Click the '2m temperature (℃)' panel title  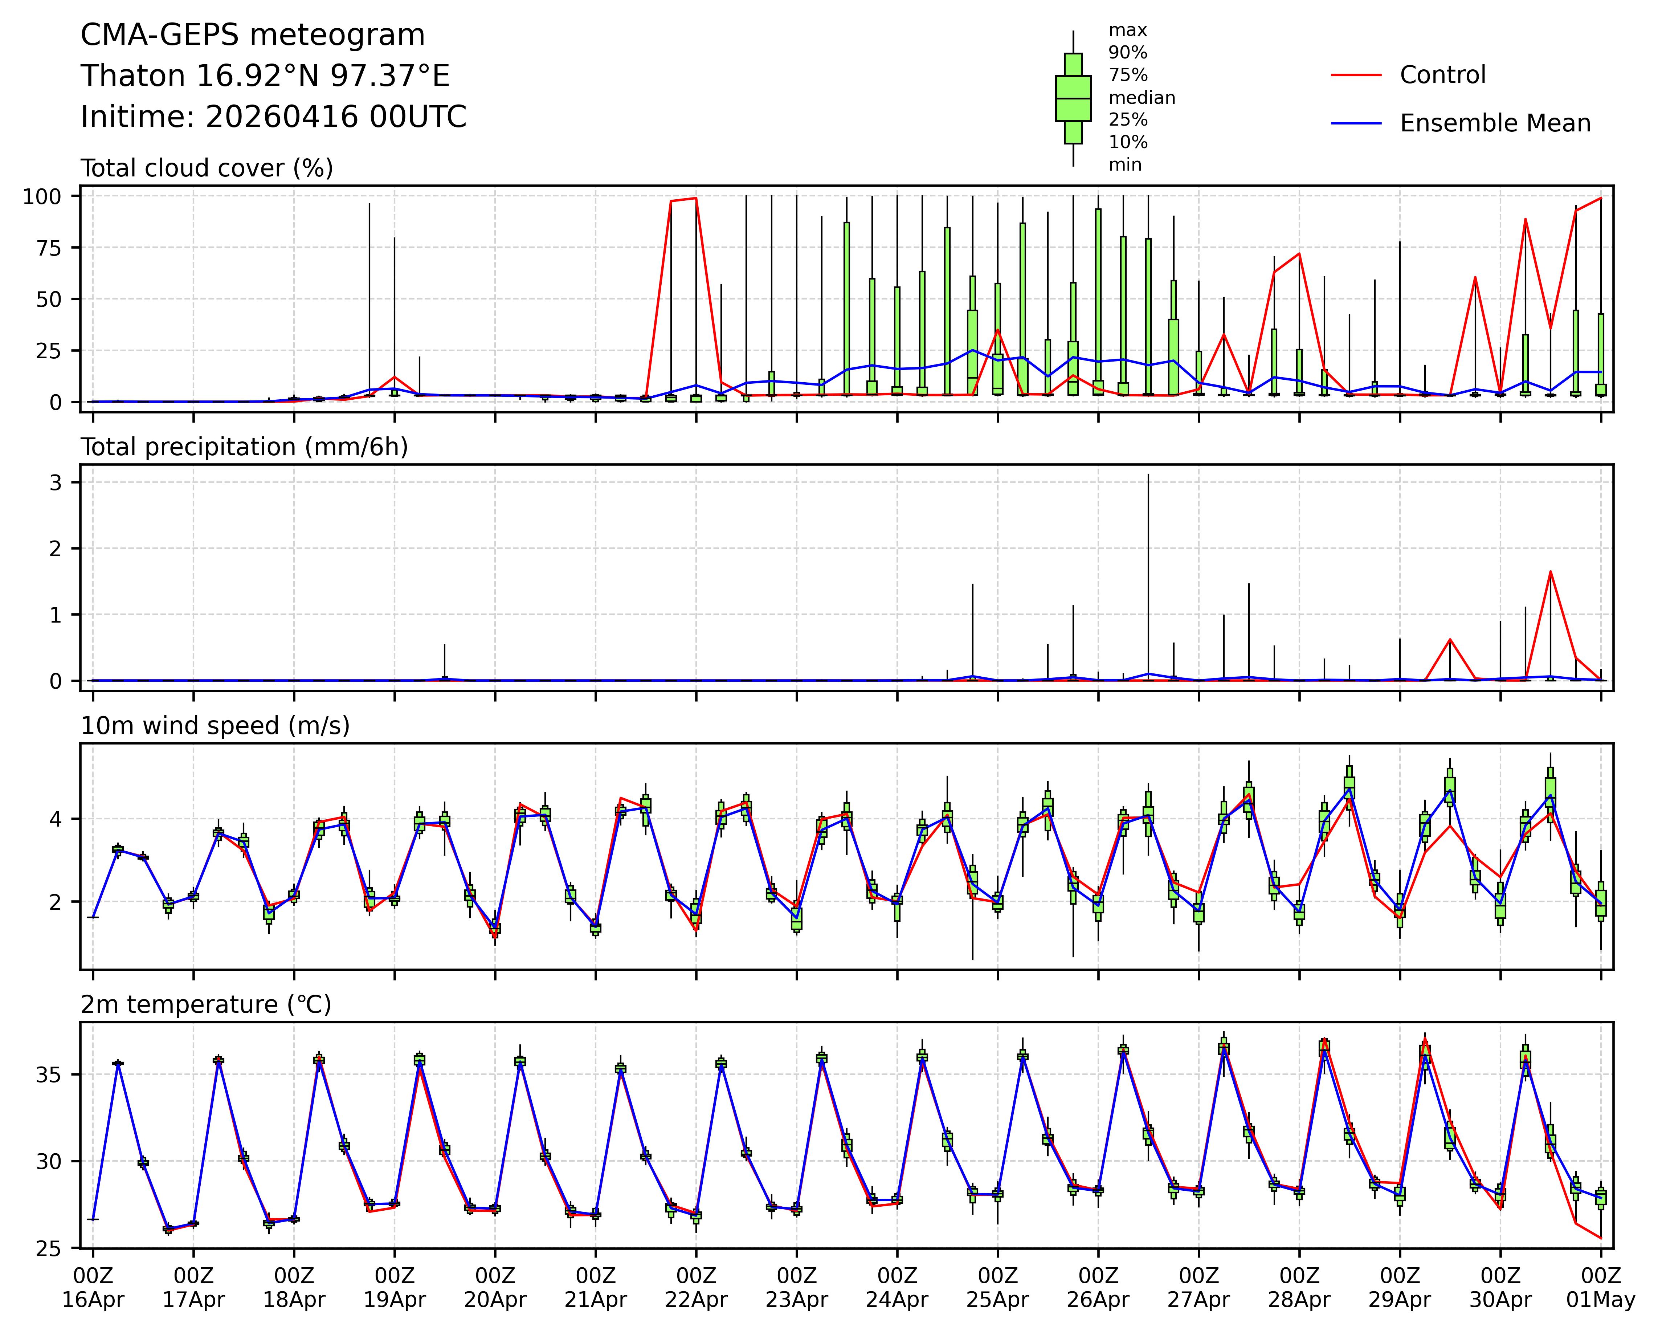pos(206,1004)
